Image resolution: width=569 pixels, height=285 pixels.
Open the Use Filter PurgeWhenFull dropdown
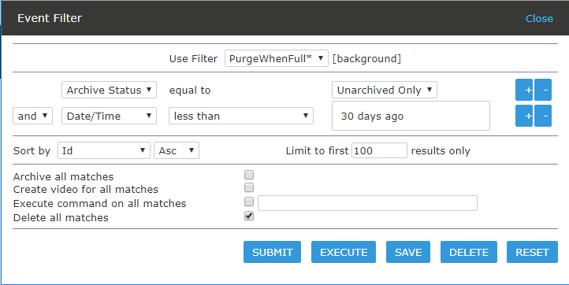(277, 58)
